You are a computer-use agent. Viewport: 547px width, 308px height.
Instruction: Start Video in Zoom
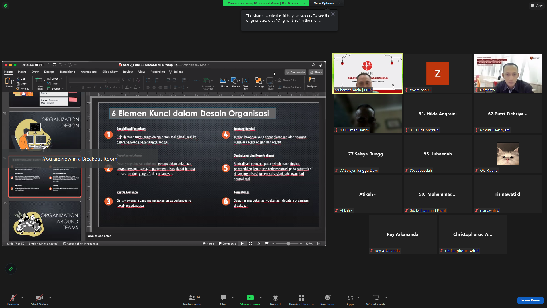(x=39, y=300)
